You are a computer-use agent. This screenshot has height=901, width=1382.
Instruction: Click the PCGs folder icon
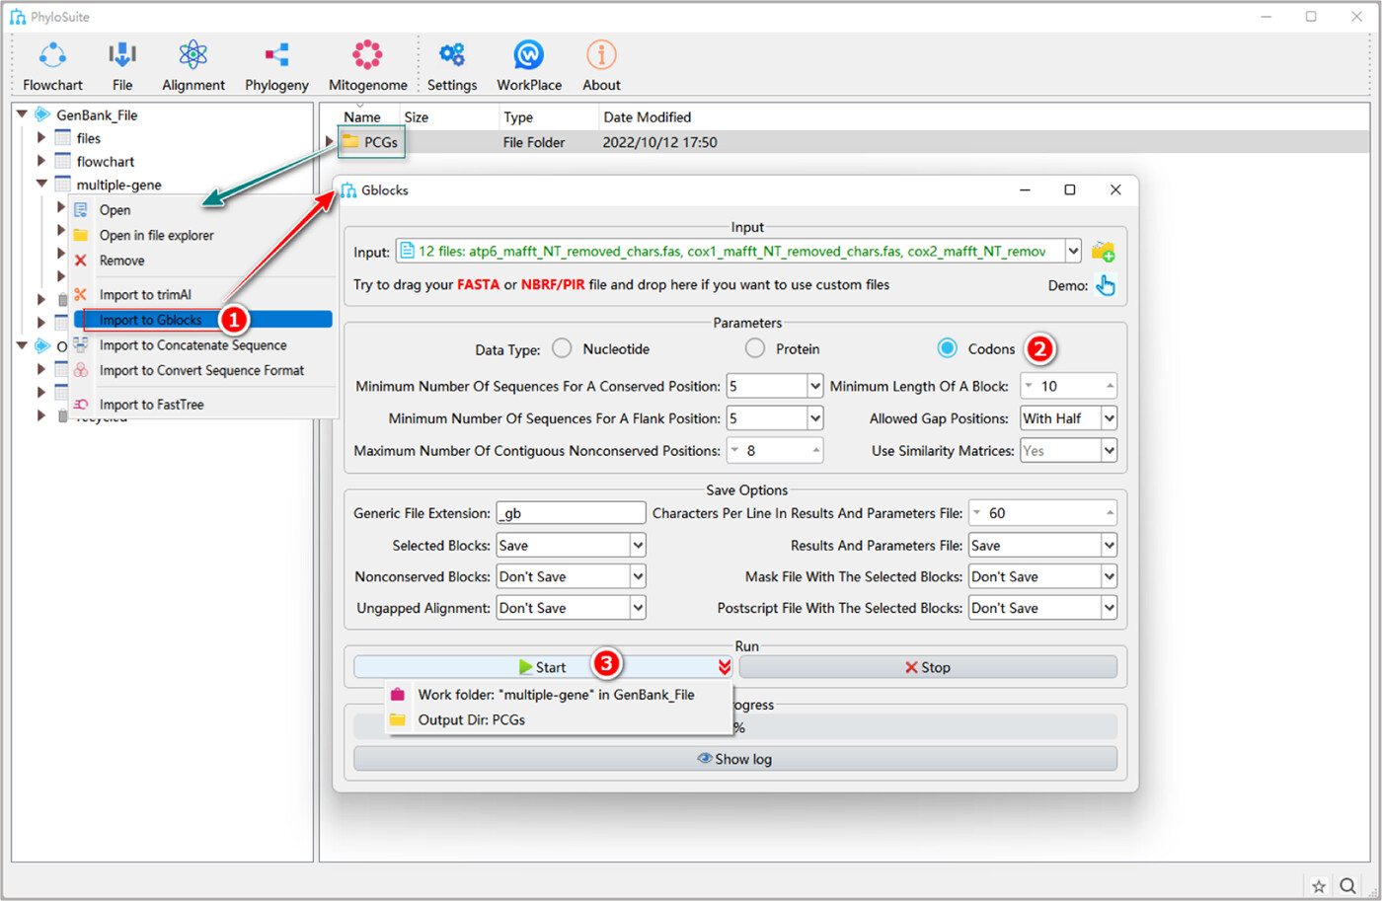point(350,142)
